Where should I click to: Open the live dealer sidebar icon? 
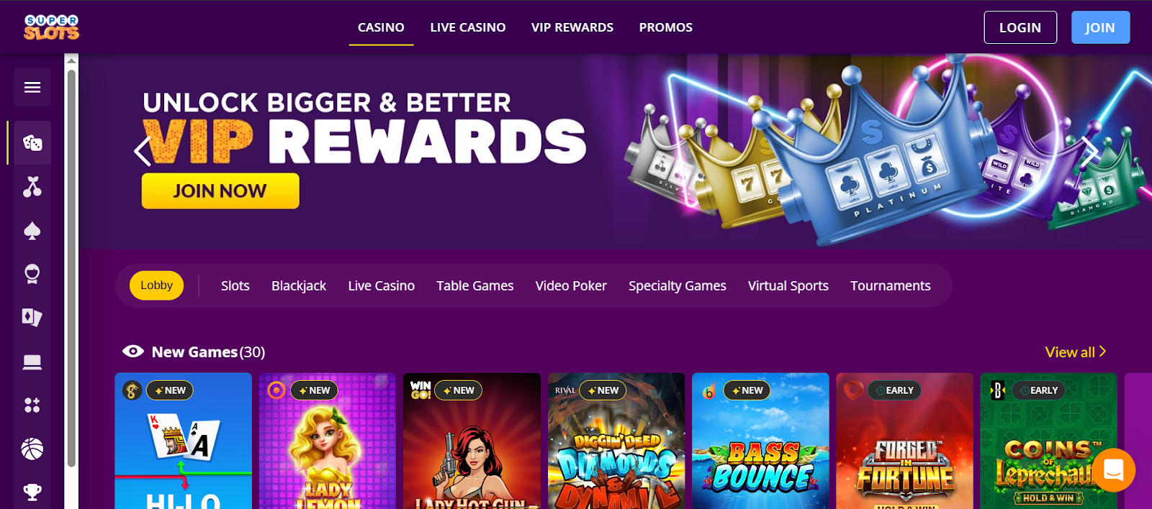pyautogui.click(x=32, y=274)
